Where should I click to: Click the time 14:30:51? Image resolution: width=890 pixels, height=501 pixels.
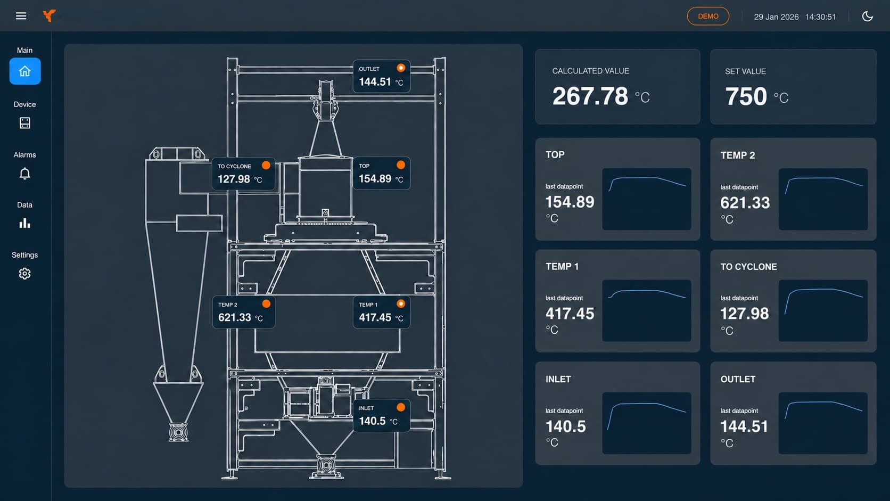coord(820,17)
